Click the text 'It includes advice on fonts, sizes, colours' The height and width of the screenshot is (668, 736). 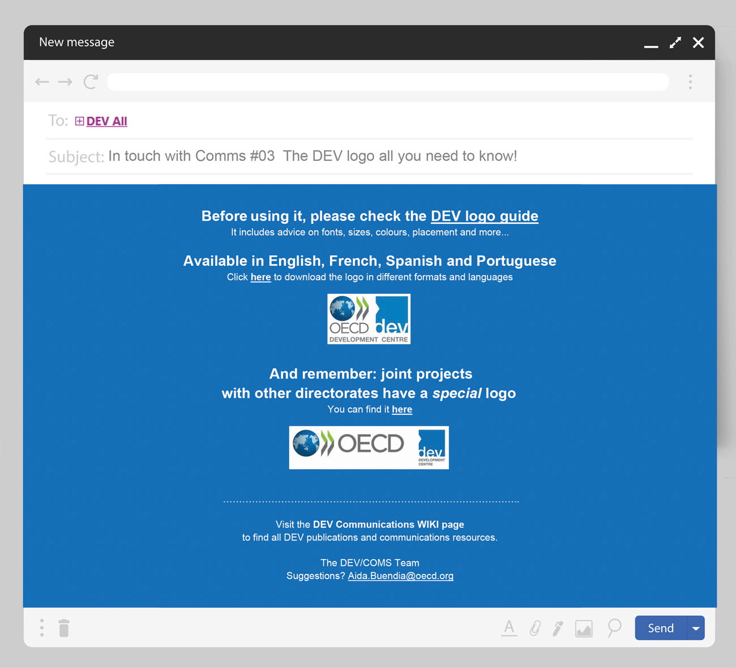319,232
